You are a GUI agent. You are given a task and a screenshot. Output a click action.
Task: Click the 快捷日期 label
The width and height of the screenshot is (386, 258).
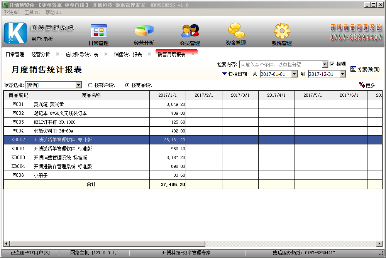click(x=237, y=74)
